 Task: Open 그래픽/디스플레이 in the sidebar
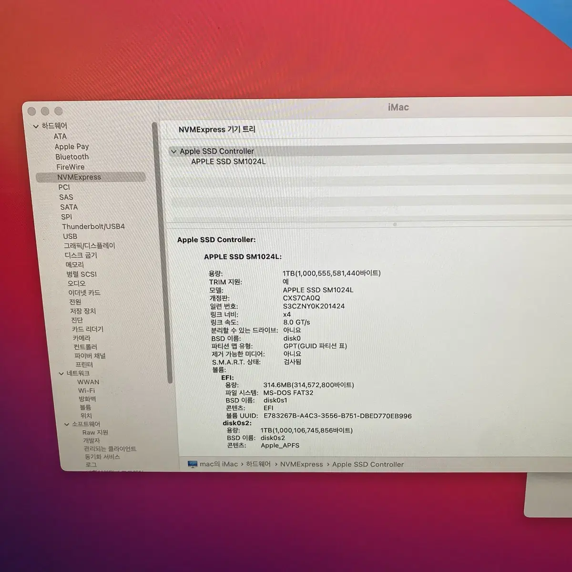(89, 245)
